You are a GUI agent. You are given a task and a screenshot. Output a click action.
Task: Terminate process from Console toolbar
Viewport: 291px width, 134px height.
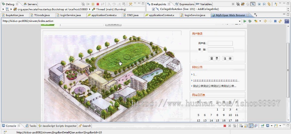coord(225,126)
